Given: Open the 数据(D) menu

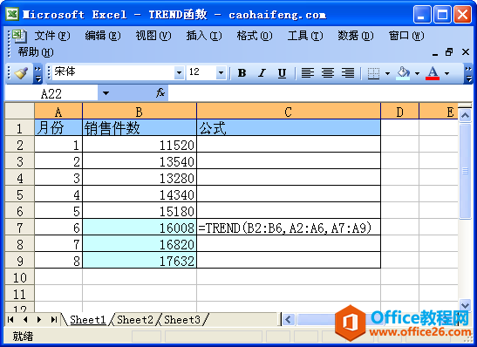Looking at the screenshot, I should point(355,36).
